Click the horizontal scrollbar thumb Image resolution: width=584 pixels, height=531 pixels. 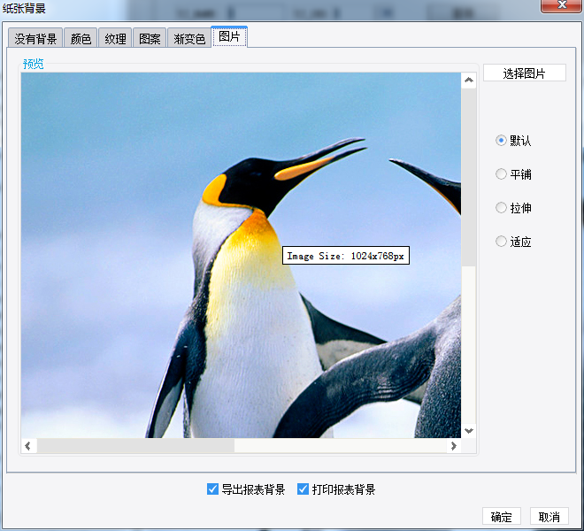click(135, 446)
